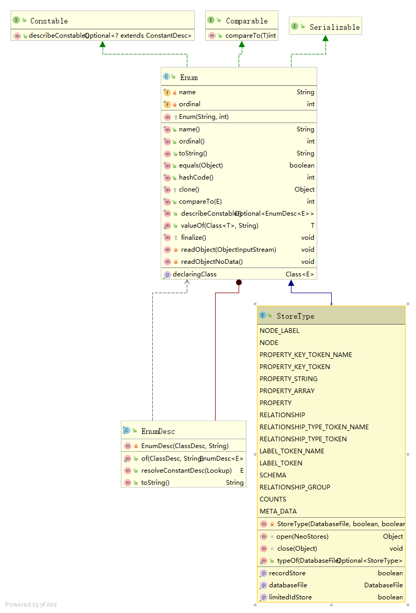The height and width of the screenshot is (613, 416).
Task: Click the method icon beside open(NeoStores)
Action: click(x=264, y=537)
